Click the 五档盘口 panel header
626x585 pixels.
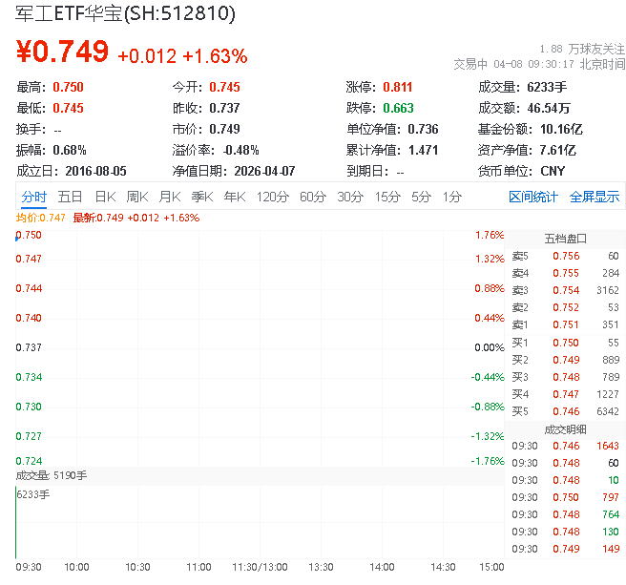click(x=565, y=239)
